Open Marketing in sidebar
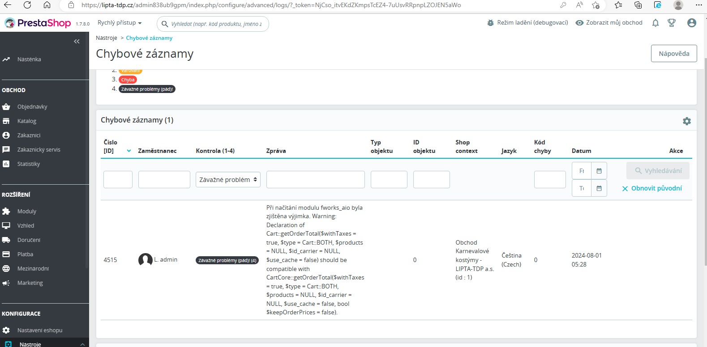This screenshot has height=347, width=707. pyautogui.click(x=30, y=283)
